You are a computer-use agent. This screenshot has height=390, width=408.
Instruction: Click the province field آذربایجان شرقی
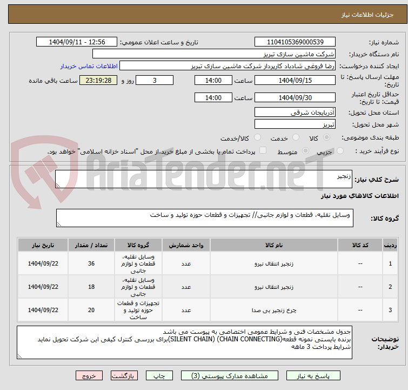pos(295,113)
